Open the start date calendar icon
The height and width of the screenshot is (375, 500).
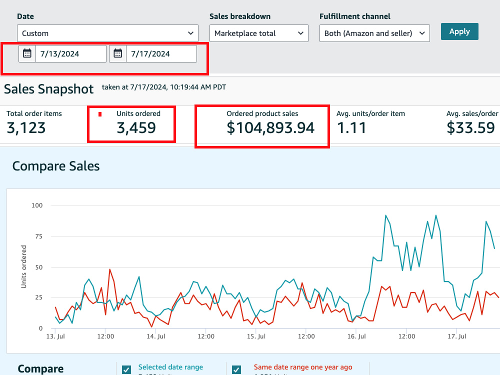(x=27, y=53)
